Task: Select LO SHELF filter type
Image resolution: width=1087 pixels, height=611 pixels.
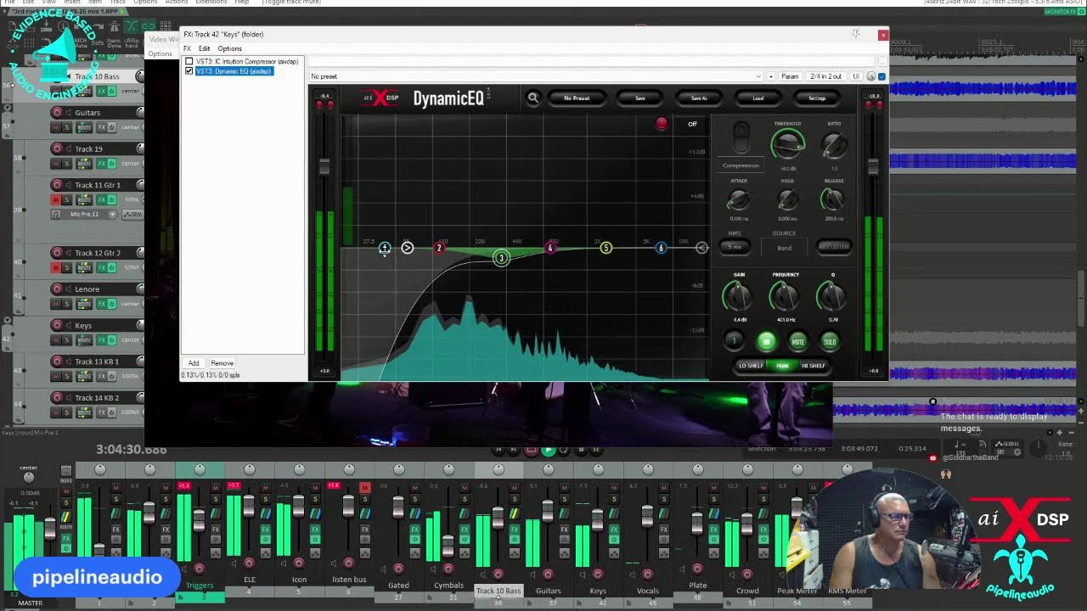Action: pos(751,366)
